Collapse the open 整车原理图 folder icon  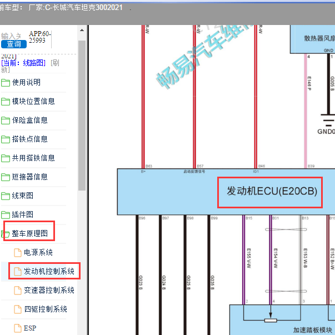coord(6,234)
